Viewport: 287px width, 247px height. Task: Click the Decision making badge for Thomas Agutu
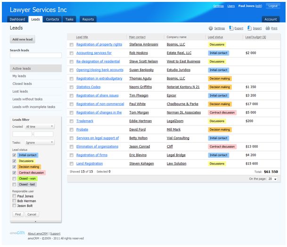tap(220, 79)
